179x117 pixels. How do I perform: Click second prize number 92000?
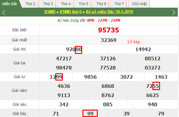(74, 49)
